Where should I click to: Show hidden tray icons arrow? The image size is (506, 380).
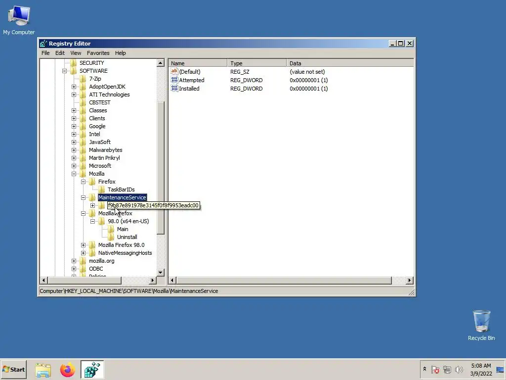pyautogui.click(x=424, y=369)
